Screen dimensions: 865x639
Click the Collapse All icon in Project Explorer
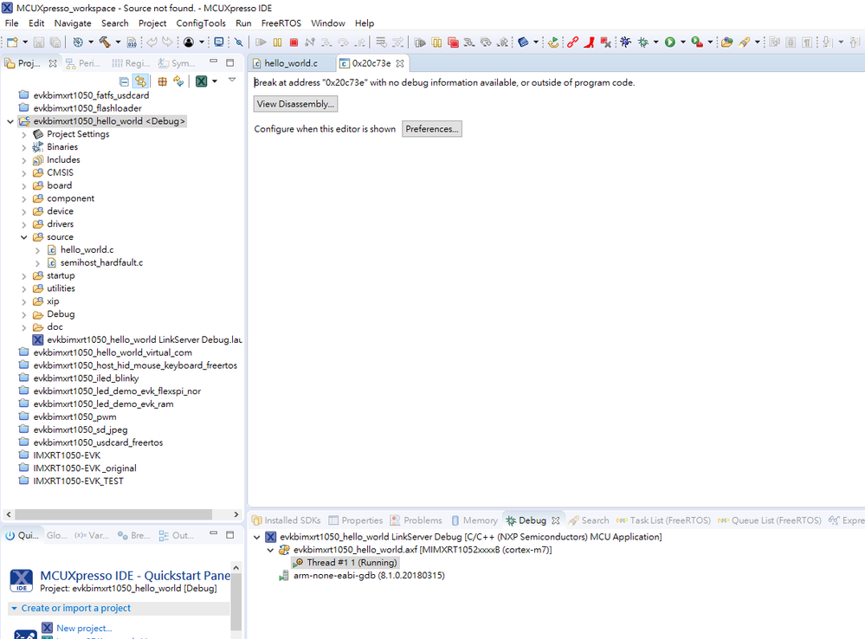(x=124, y=81)
